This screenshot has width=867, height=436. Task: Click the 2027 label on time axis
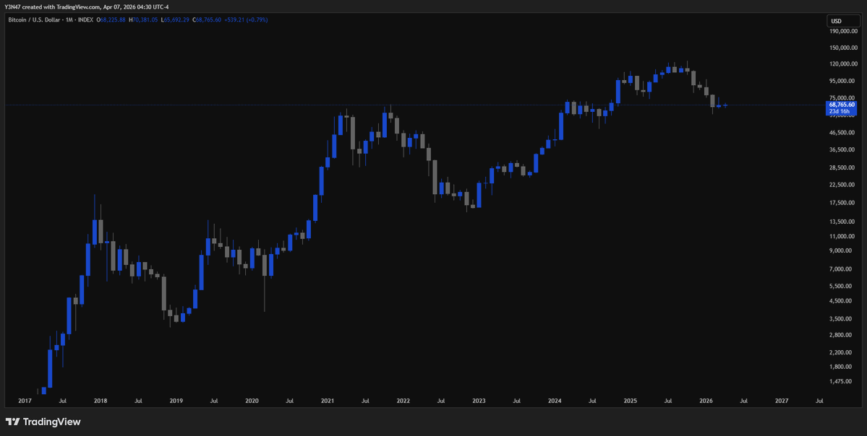782,401
